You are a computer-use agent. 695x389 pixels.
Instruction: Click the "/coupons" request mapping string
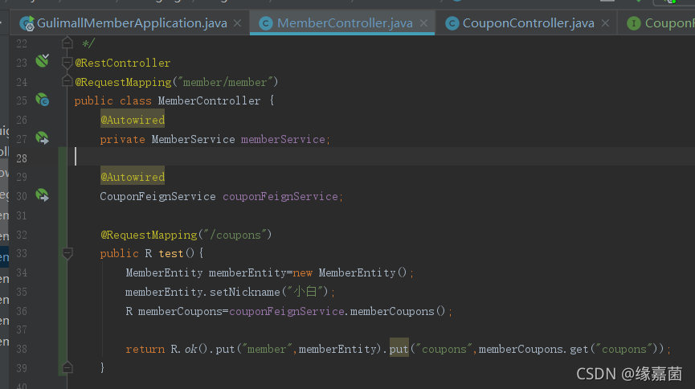pos(235,235)
